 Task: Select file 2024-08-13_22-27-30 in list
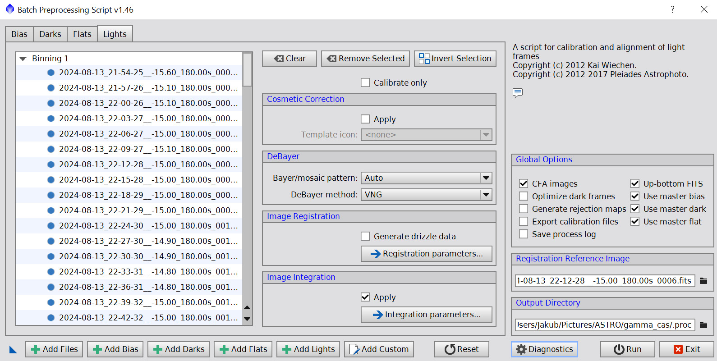[129, 241]
